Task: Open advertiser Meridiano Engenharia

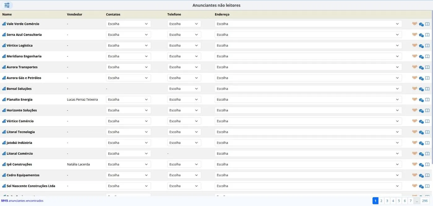Action: pos(24,56)
